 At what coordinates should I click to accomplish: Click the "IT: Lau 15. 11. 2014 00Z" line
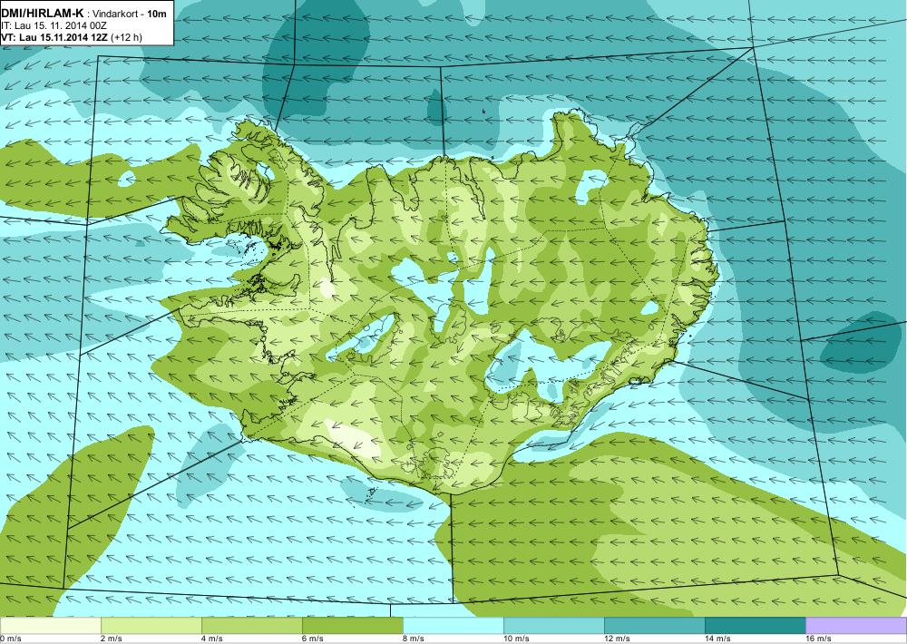[x=52, y=25]
